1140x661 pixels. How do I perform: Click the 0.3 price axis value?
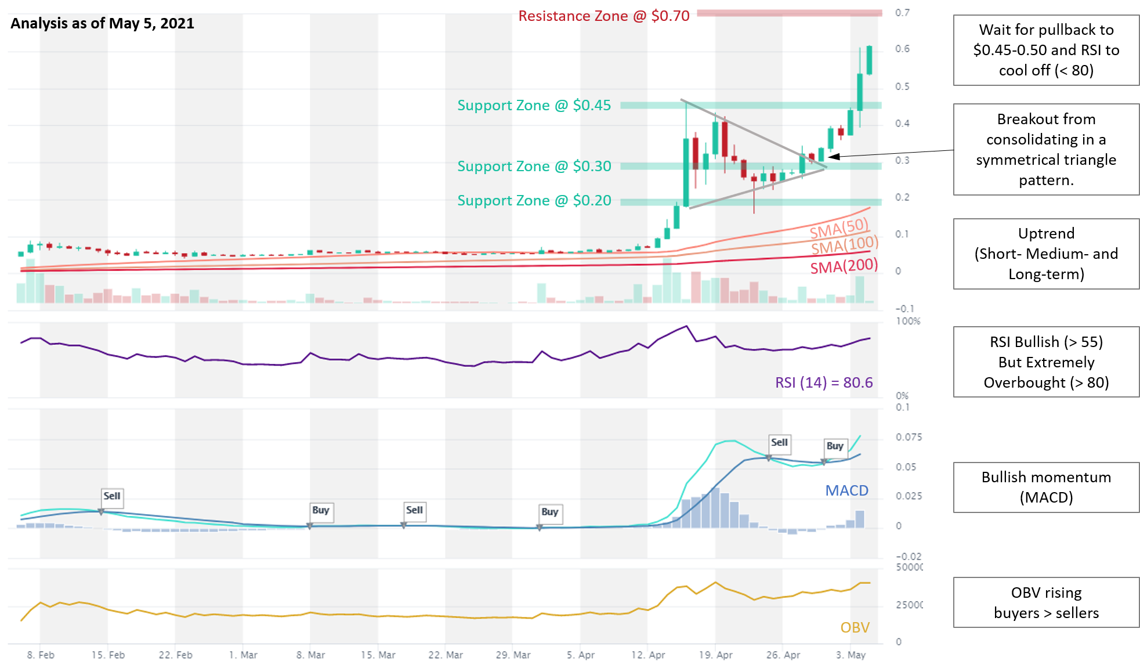pyautogui.click(x=902, y=160)
